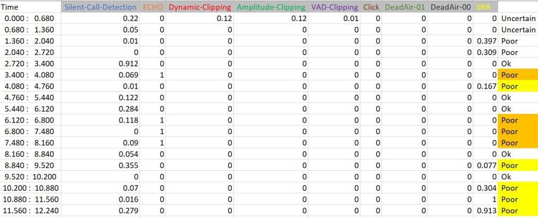Image resolution: width=538 pixels, height=218 pixels.
Task: Select the DeadAir-01 header cell
Action: [405, 7]
